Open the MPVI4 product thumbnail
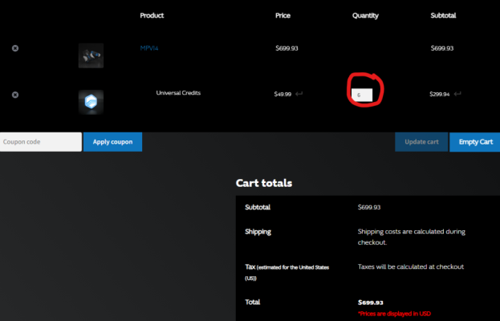Viewport: 500px width, 321px height. coord(91,55)
